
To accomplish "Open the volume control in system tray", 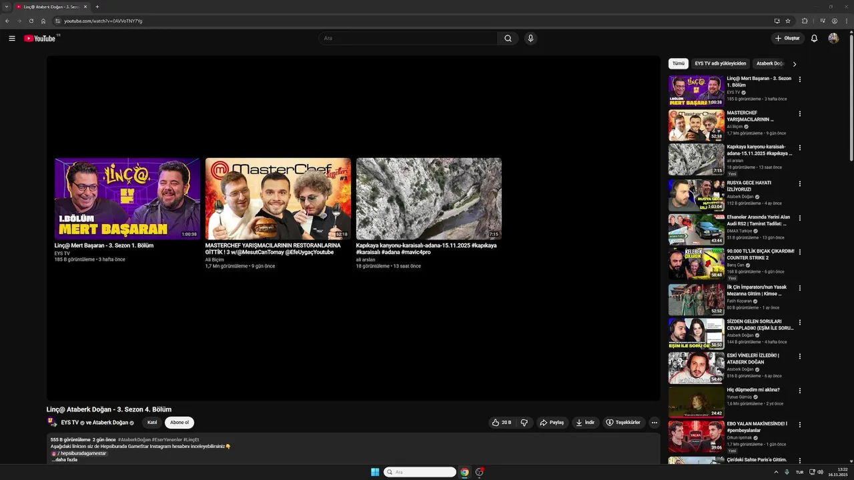I will pyautogui.click(x=820, y=472).
